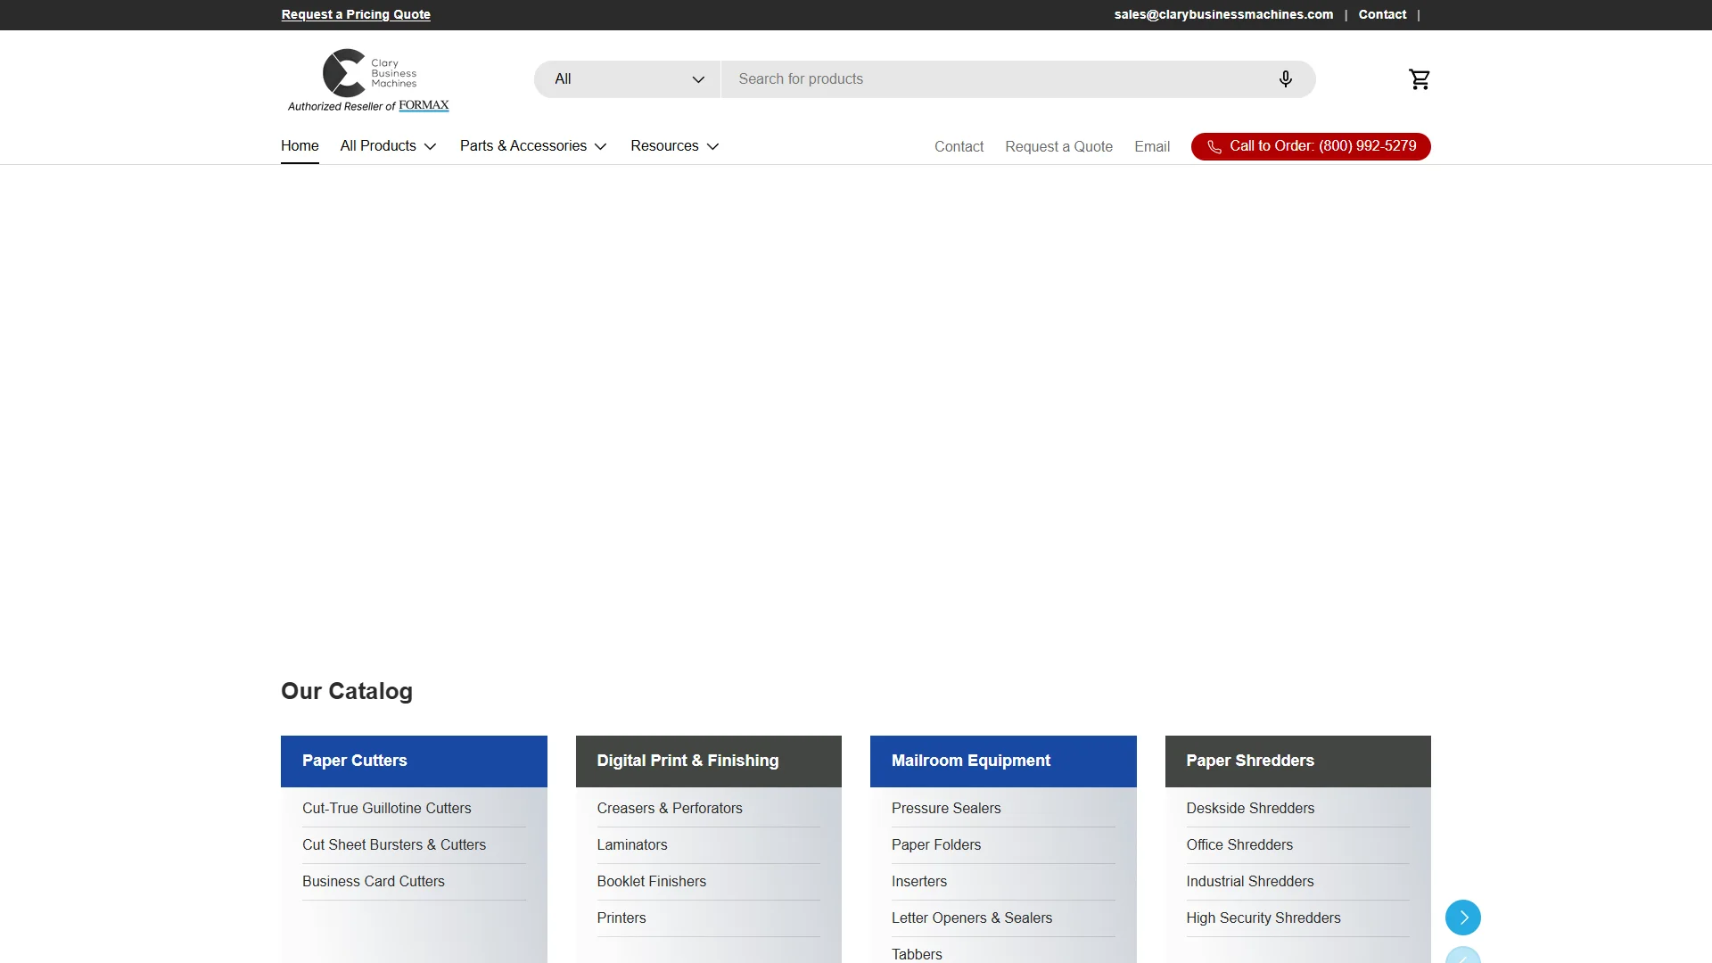Open the Mailroom Equipment category header

click(1003, 761)
